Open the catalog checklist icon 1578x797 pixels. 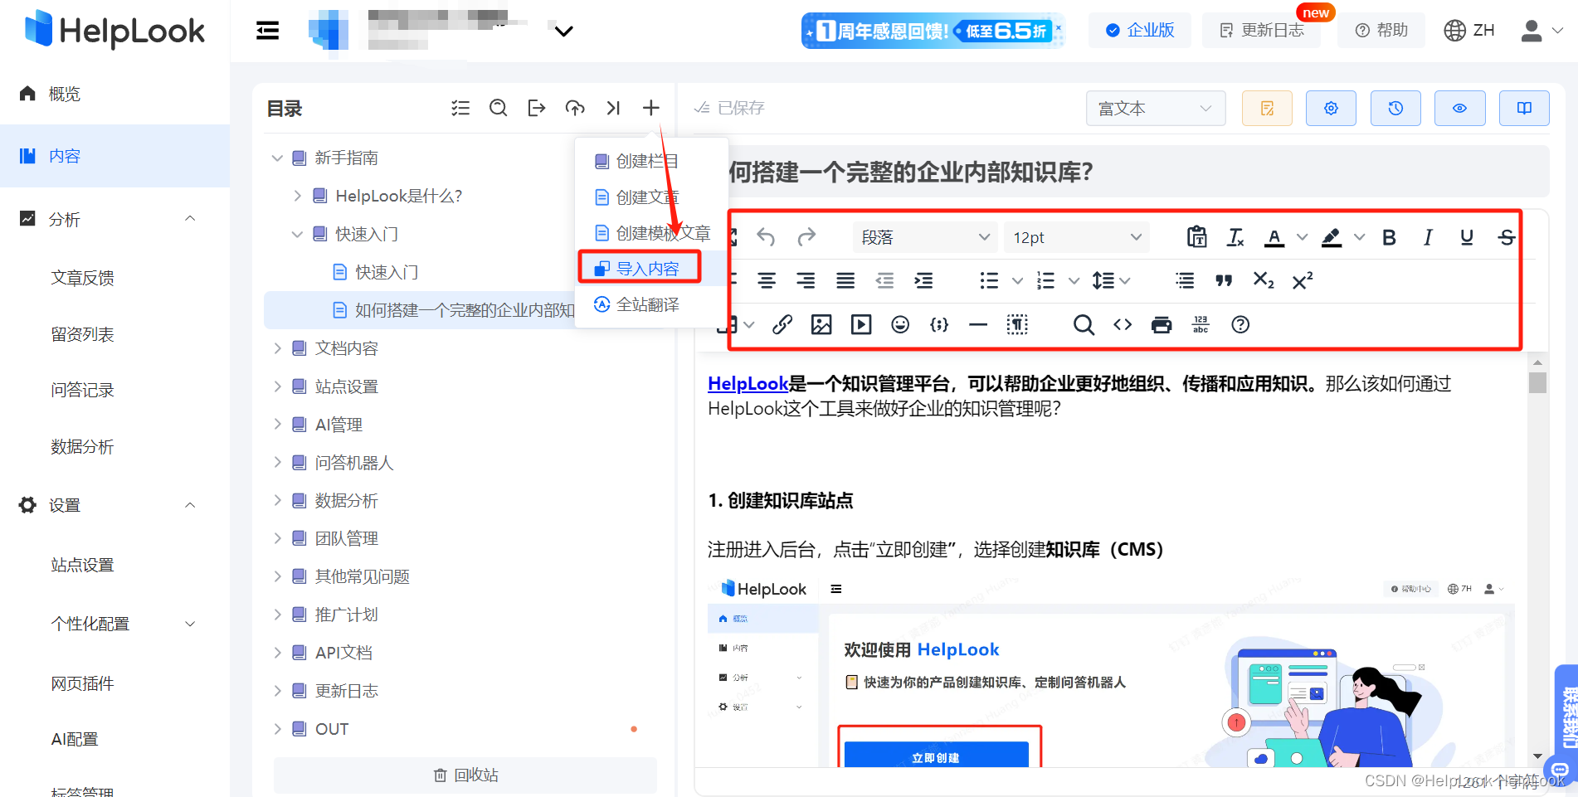pyautogui.click(x=460, y=108)
